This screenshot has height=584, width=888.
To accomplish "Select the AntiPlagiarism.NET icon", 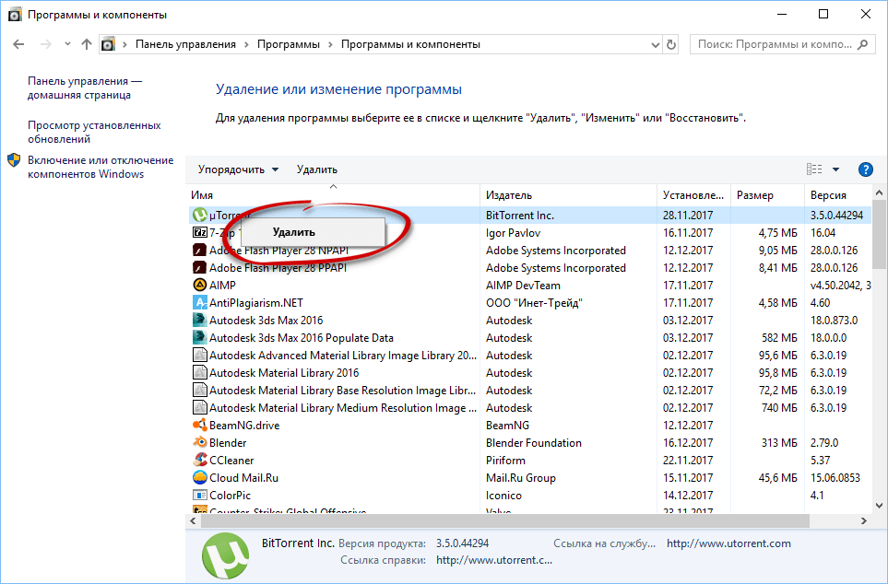I will [199, 303].
